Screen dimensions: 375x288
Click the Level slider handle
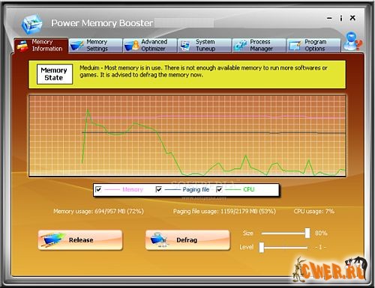tap(262, 248)
